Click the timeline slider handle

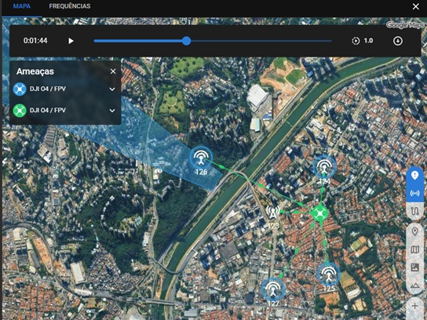[187, 41]
